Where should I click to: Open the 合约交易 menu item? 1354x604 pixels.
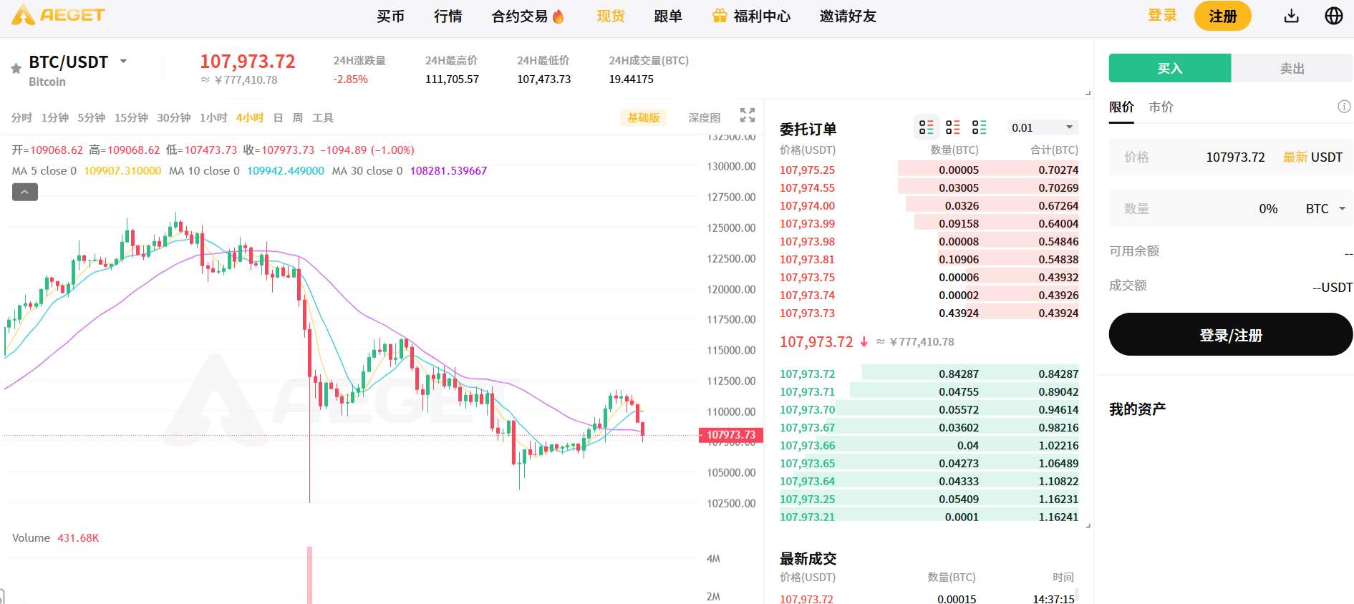point(527,16)
